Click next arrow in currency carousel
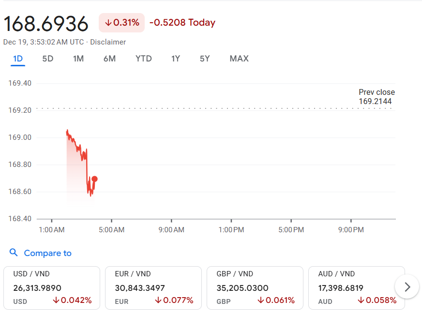 pos(407,287)
